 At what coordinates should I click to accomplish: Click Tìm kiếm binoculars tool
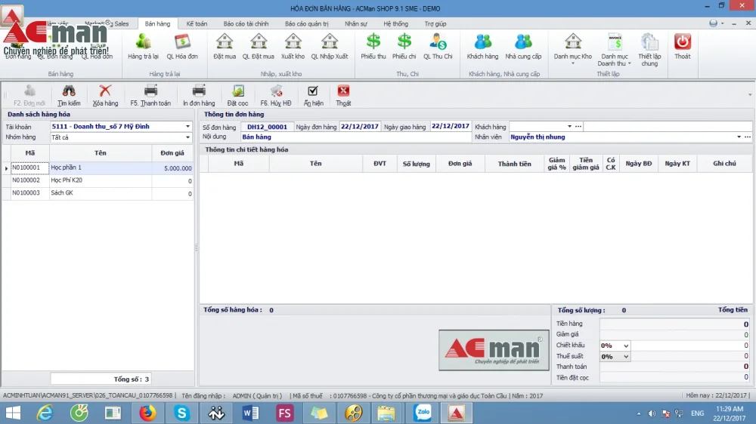coord(69,95)
